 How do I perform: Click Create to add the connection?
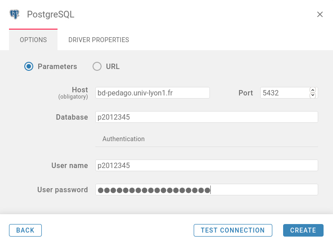click(303, 230)
